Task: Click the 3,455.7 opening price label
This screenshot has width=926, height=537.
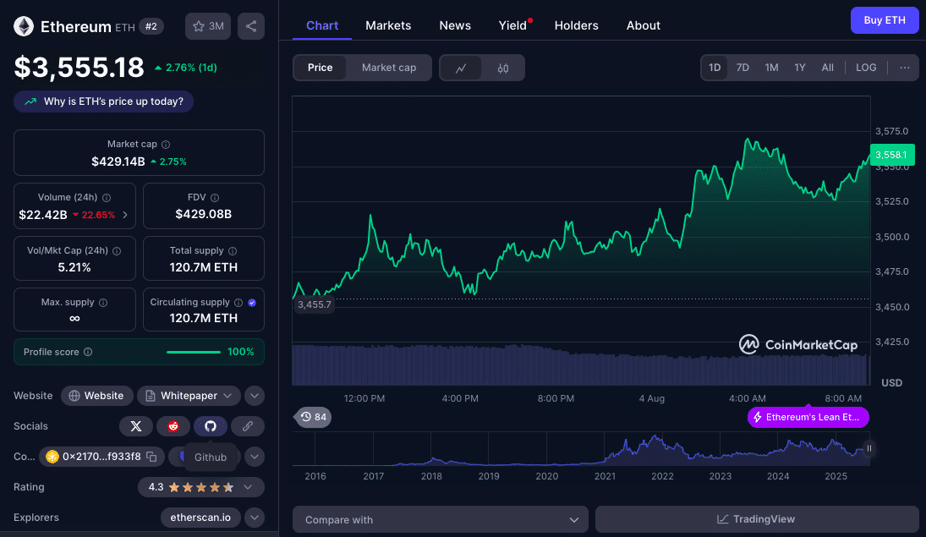Action: [x=315, y=304]
